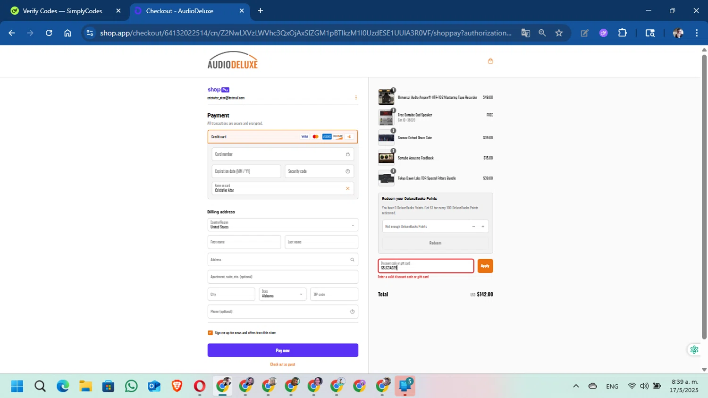Screen dimensions: 708x398
Task: Clear the Name on card field
Action: (x=348, y=188)
